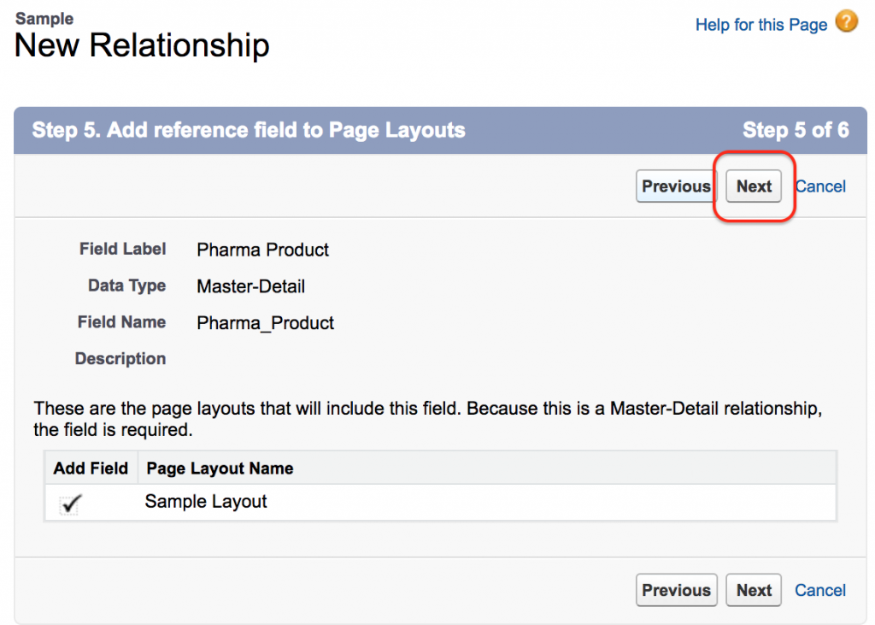Viewport: 875px width, 625px height.
Task: Click the bottom Cancel link
Action: [820, 590]
